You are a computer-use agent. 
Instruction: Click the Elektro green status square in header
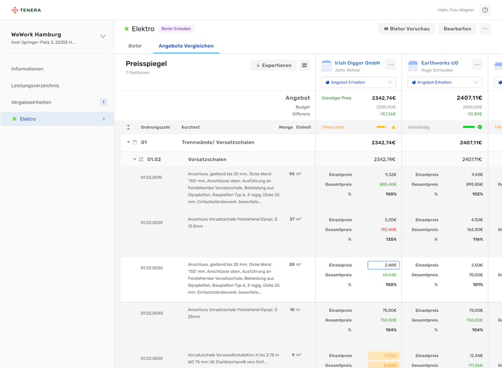[x=127, y=29]
